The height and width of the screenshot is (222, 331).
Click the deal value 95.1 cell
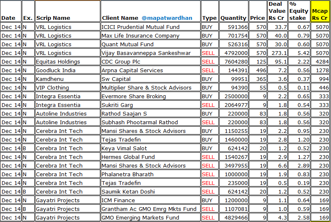[277, 61]
